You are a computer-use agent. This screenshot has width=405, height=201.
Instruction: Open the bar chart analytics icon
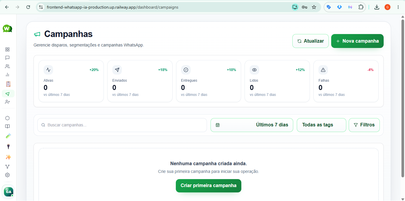7,75
